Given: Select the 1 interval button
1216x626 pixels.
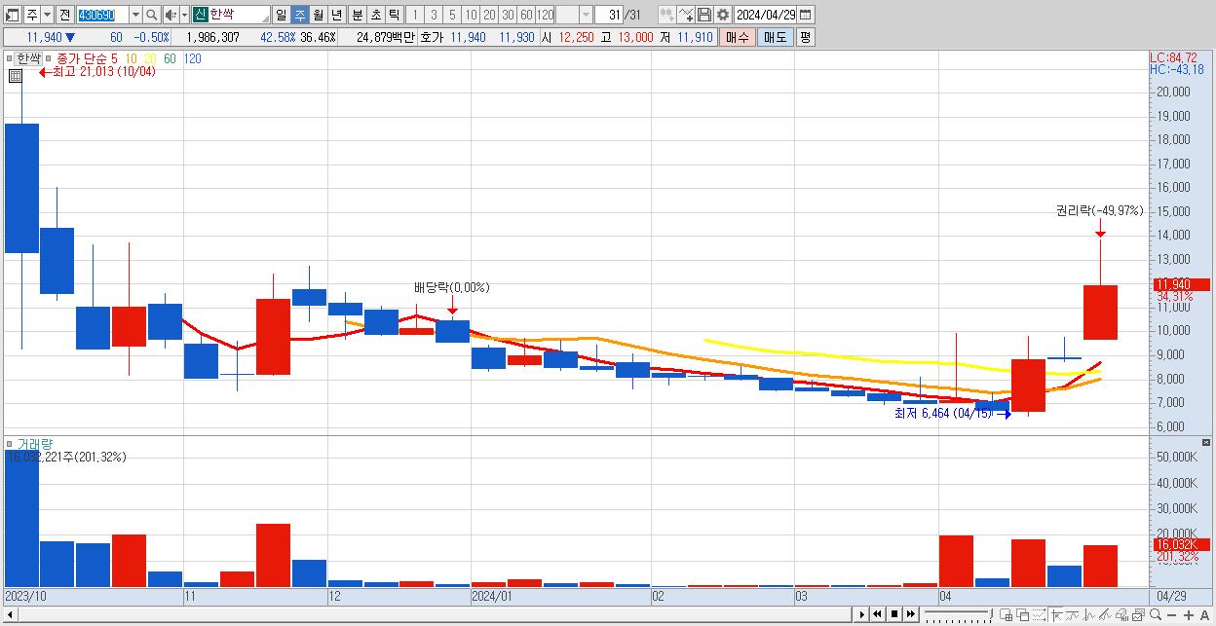Looking at the screenshot, I should (x=415, y=15).
